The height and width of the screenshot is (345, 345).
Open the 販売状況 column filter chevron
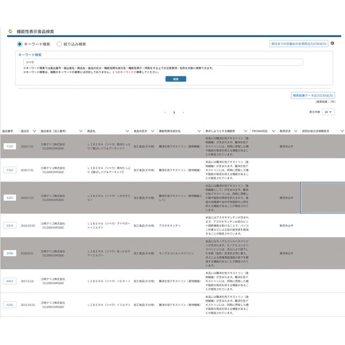coord(296,130)
